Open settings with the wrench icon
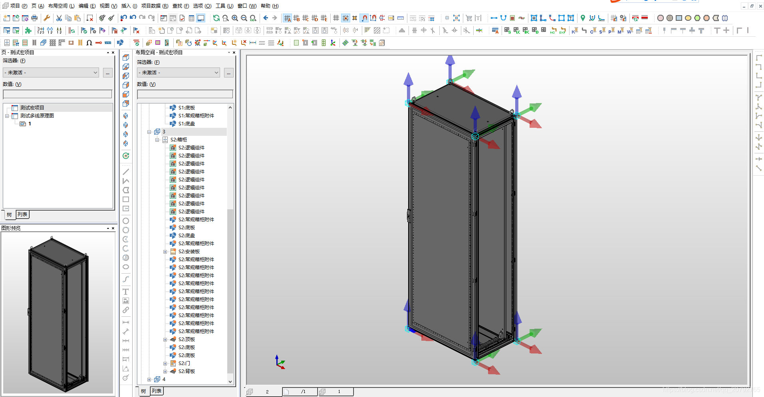This screenshot has width=764, height=397. pyautogui.click(x=47, y=18)
